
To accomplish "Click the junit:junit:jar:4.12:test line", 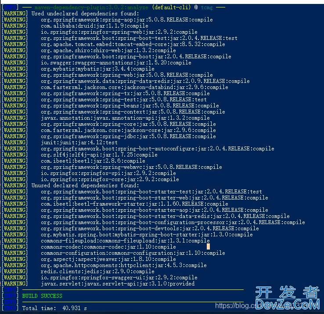I will coord(79,143).
